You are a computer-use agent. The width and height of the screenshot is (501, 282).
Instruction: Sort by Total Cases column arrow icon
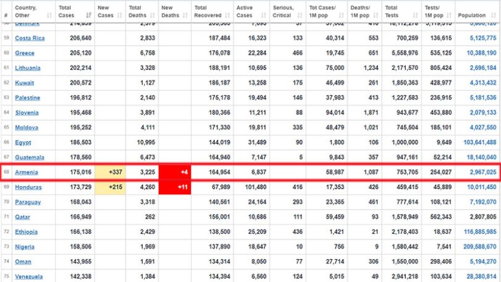click(x=89, y=15)
